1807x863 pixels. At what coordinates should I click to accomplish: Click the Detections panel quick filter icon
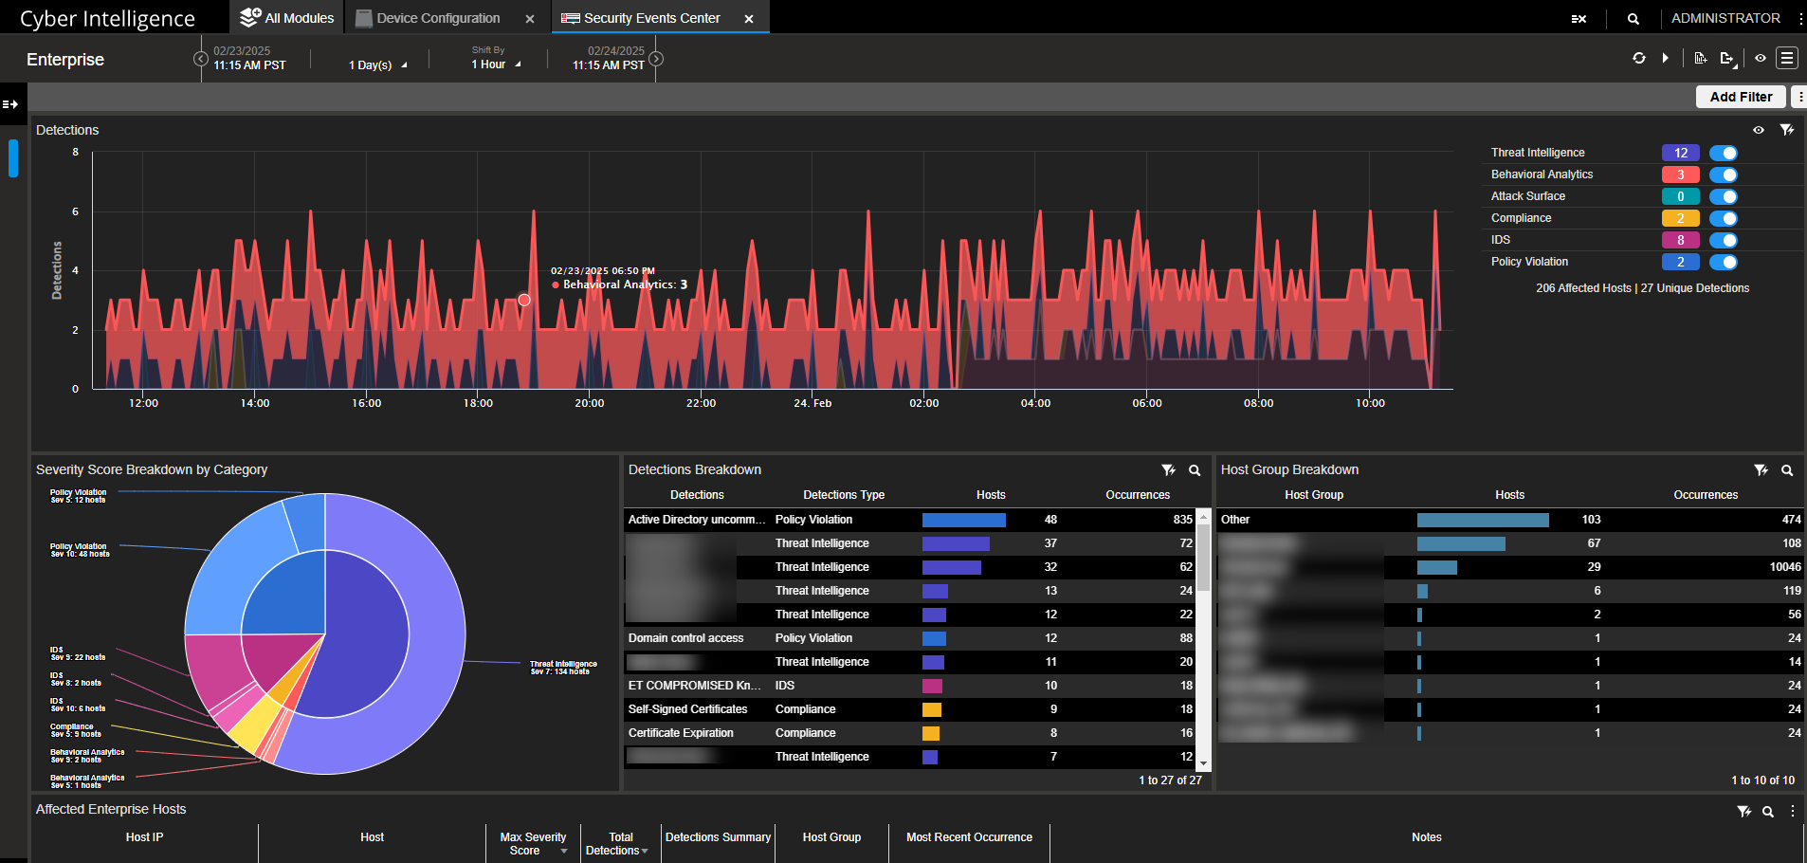click(x=1786, y=130)
